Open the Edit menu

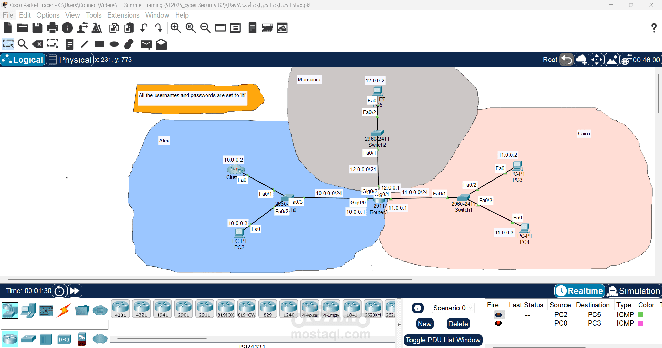(25, 15)
